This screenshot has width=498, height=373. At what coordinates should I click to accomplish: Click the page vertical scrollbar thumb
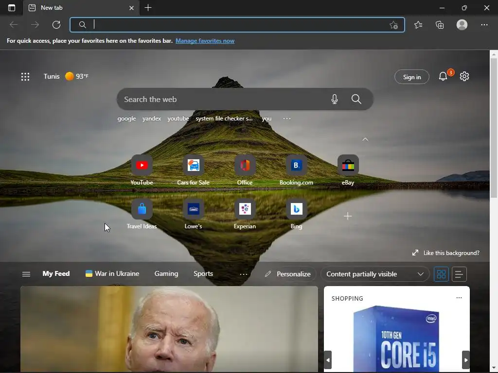[494, 127]
